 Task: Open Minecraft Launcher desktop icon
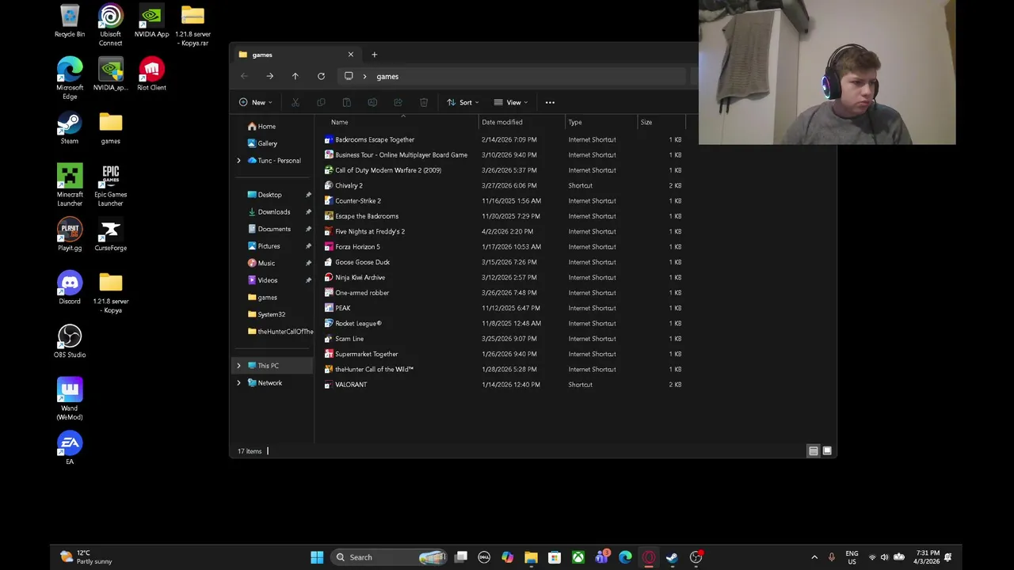(x=70, y=185)
